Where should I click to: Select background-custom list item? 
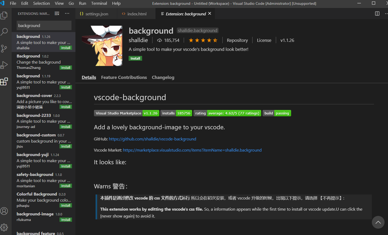click(44, 141)
